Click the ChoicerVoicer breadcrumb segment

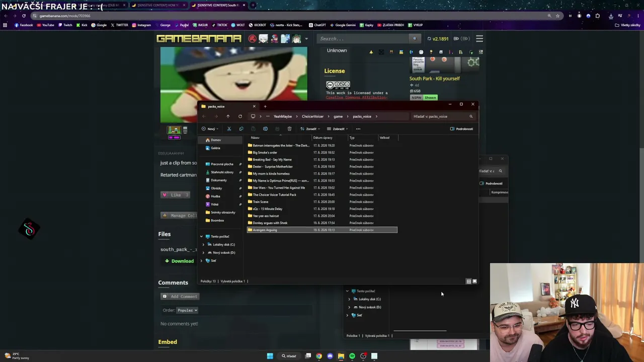coord(312,116)
